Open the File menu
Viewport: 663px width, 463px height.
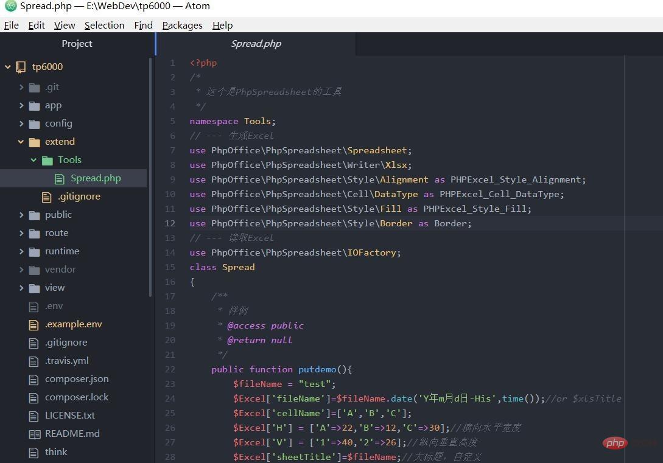pyautogui.click(x=12, y=26)
